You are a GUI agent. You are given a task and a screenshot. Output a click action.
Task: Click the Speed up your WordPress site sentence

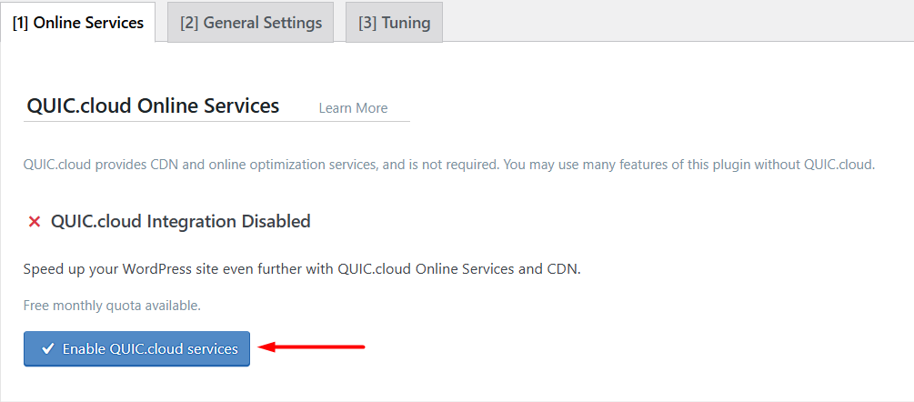302,270
